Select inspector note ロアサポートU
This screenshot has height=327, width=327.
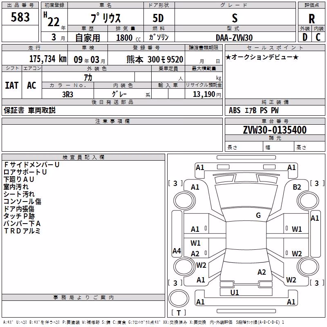click(25, 172)
